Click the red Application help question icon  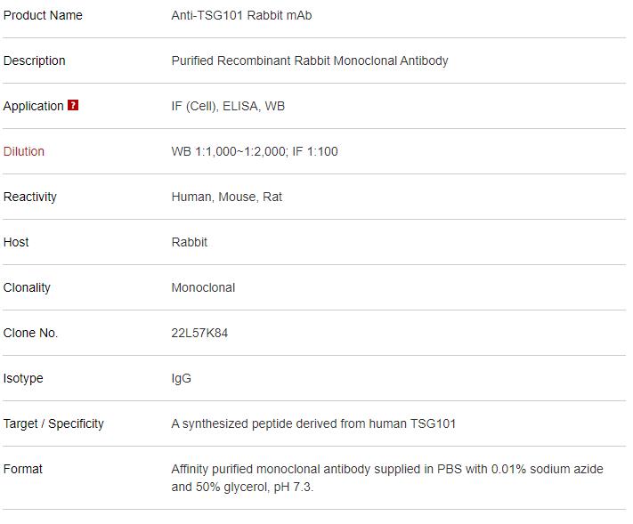73,105
